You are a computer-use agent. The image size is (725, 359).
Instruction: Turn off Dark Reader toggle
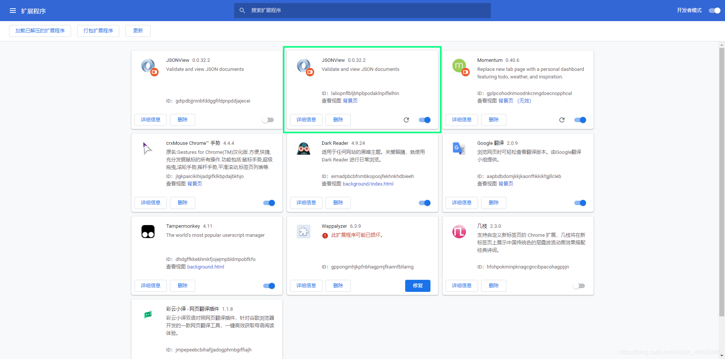pyautogui.click(x=424, y=203)
